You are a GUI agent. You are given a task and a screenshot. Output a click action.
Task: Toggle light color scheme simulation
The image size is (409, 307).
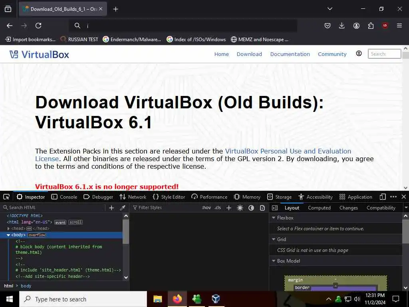tap(240, 208)
